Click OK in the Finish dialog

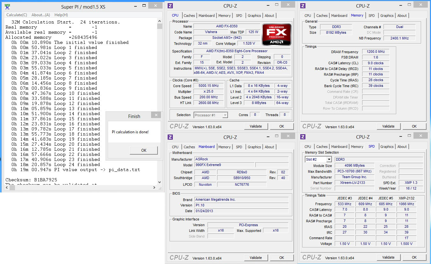(x=144, y=150)
